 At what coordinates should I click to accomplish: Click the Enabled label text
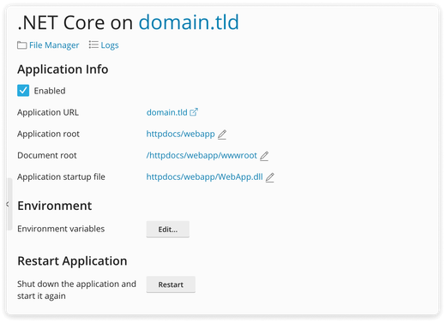pyautogui.click(x=50, y=91)
